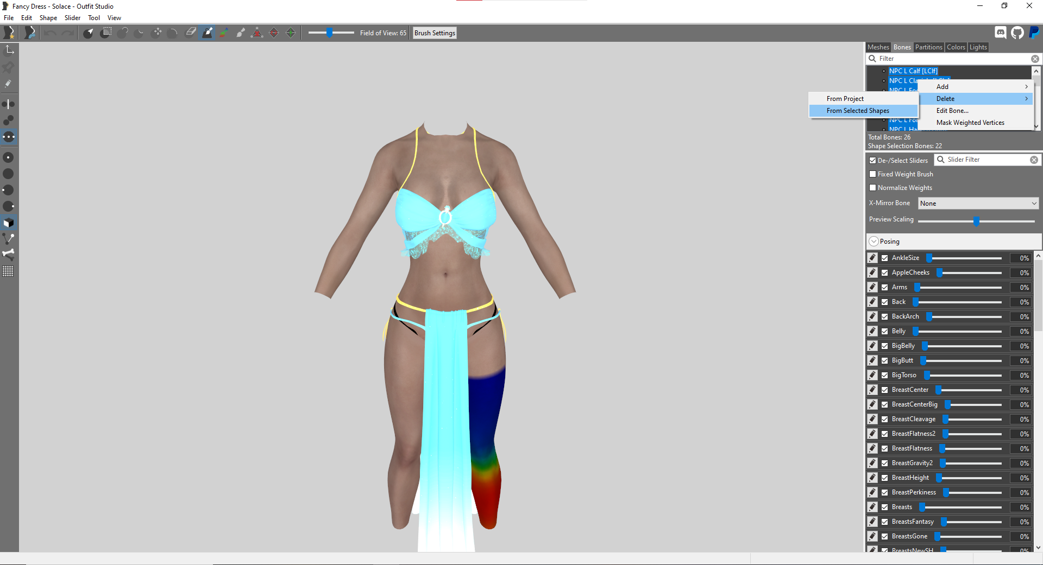Adjust the Field of View slider
Screen dimensions: 1043x565
pos(330,33)
